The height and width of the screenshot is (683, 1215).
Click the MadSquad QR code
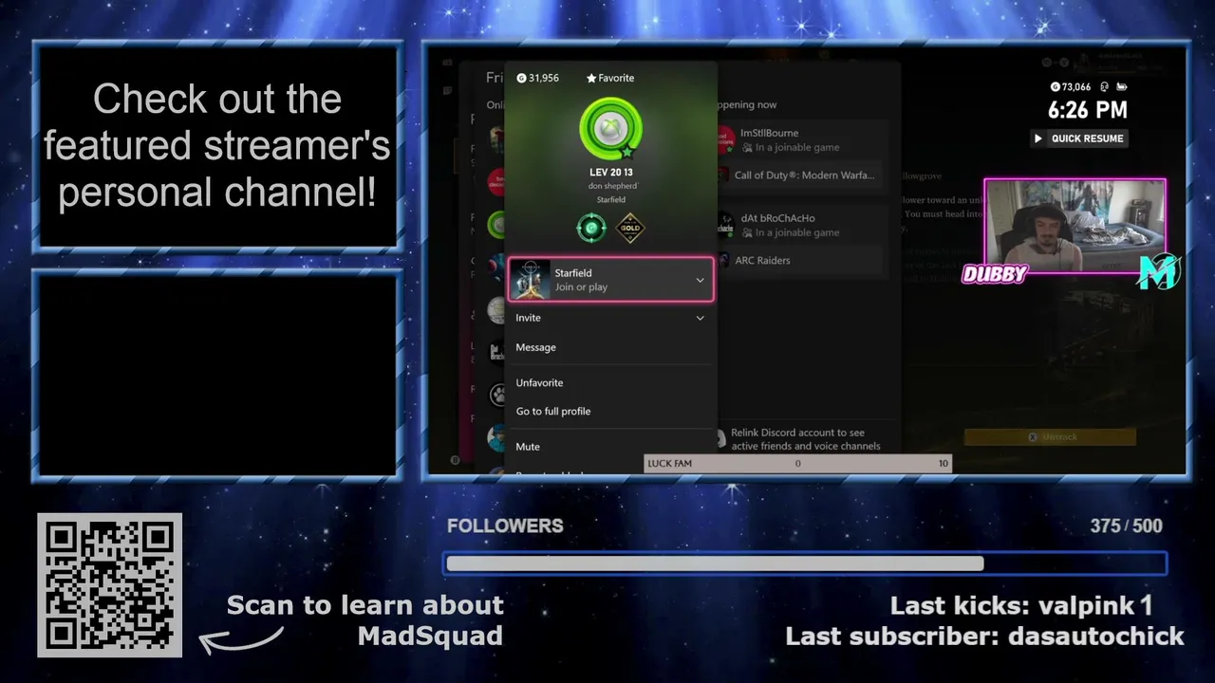click(x=110, y=585)
